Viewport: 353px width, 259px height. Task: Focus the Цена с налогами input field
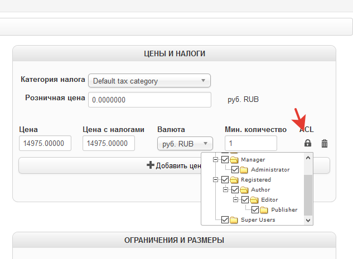(109, 143)
